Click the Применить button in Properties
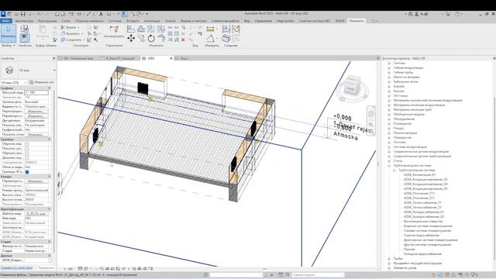The image size is (496, 279). [x=46, y=268]
